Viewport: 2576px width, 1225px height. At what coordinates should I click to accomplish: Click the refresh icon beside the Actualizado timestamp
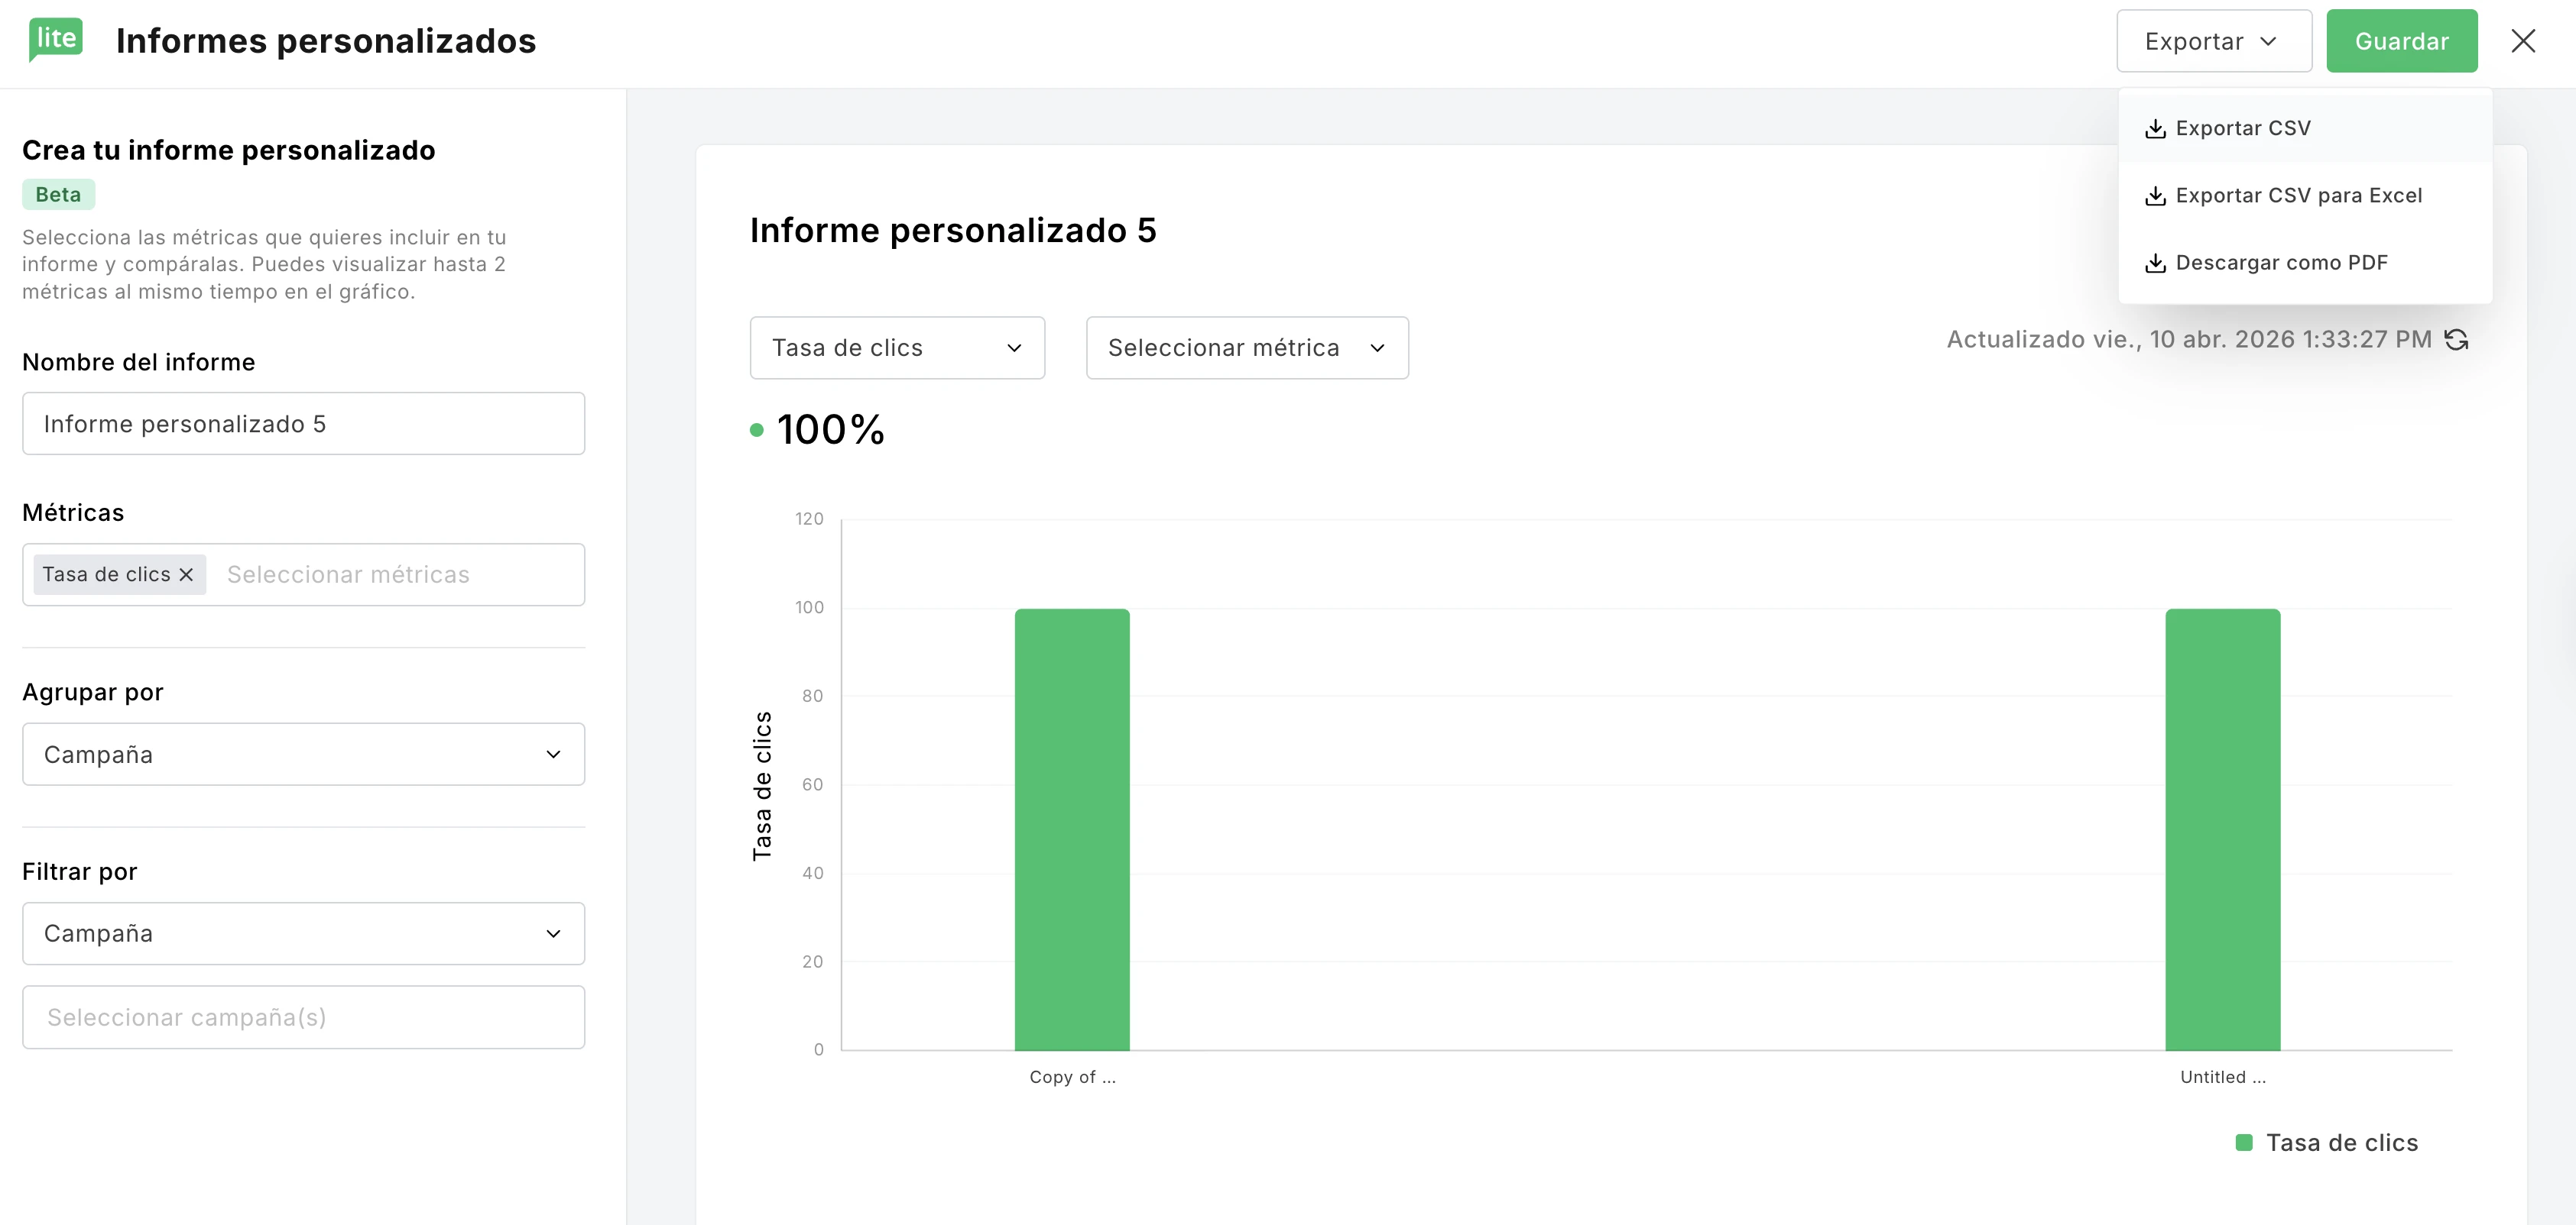tap(2456, 340)
